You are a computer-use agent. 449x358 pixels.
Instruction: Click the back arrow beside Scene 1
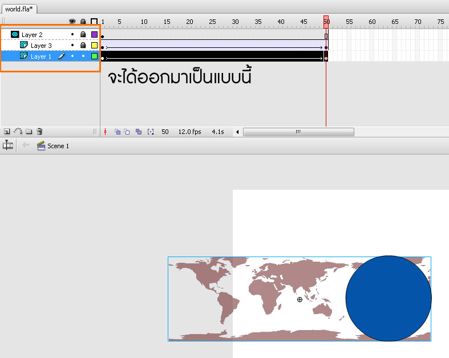click(26, 145)
